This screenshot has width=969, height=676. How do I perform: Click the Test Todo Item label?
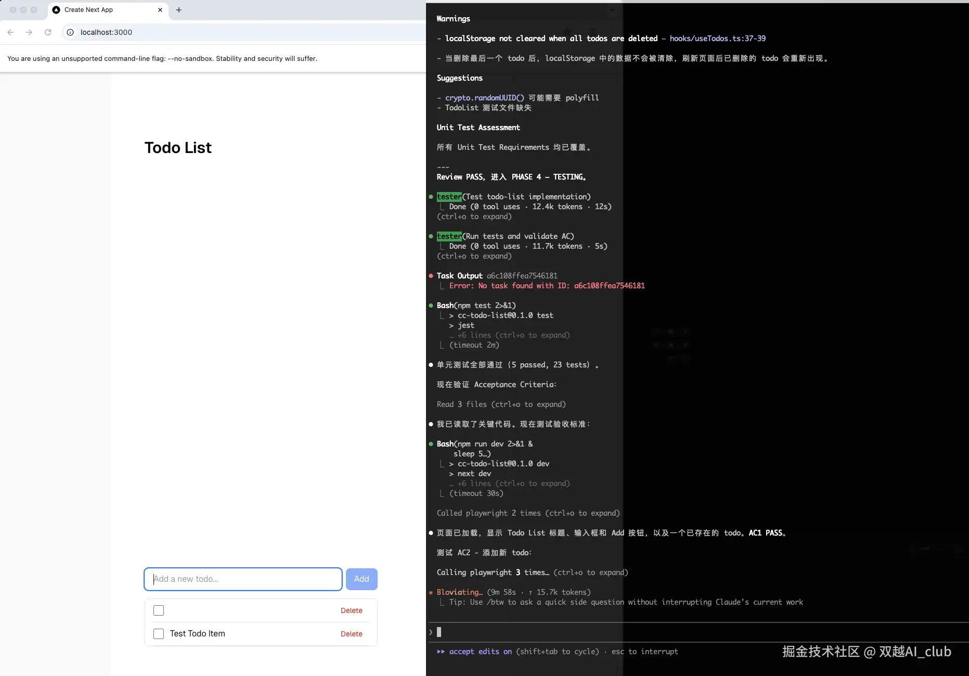[x=198, y=633]
